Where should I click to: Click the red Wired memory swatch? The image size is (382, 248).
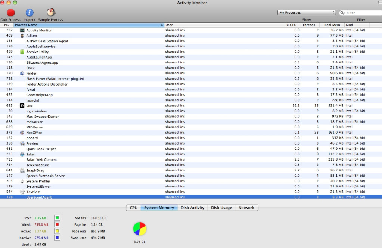tap(57, 224)
